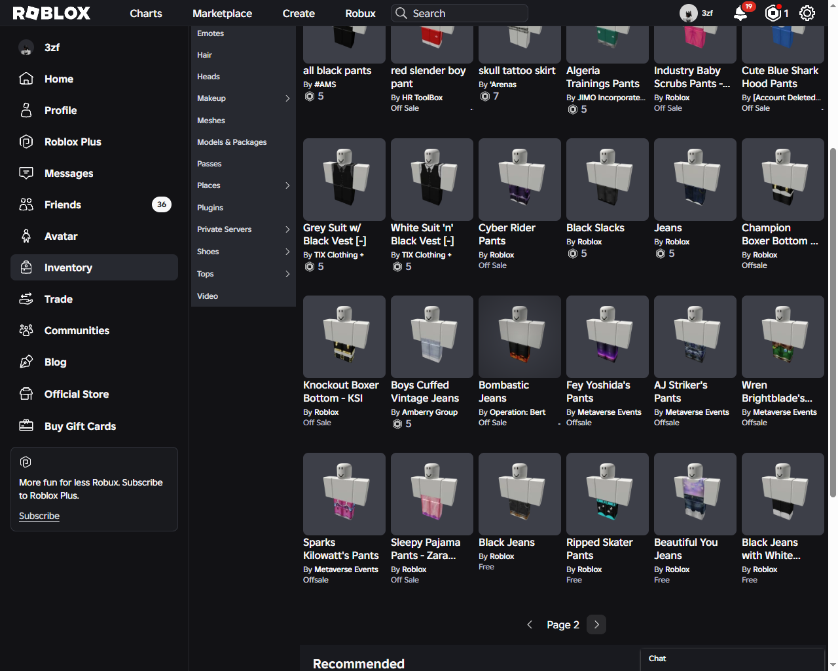
Task: Open the Robux balance icon
Action: point(773,13)
